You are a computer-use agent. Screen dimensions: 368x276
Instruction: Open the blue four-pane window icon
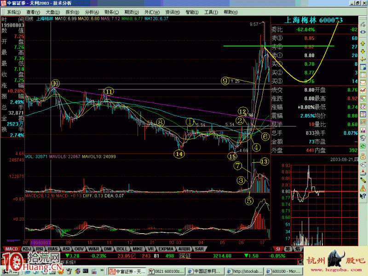pos(363,115)
